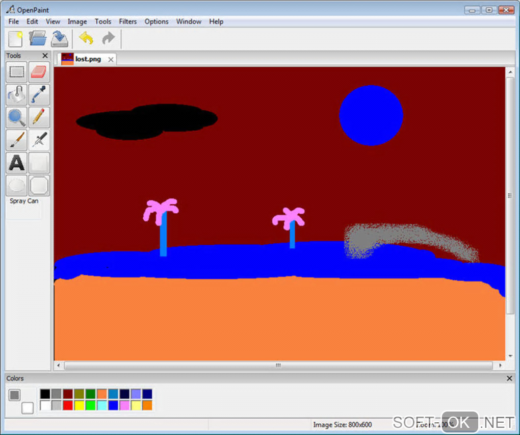Viewport: 520px width, 435px height.
Task: Switch to the lost.png document tab
Action: [87, 59]
